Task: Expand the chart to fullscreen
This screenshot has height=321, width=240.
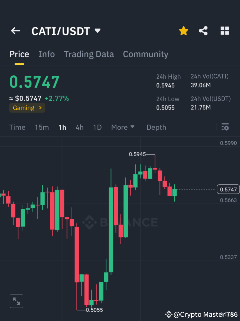Action: (x=16, y=301)
